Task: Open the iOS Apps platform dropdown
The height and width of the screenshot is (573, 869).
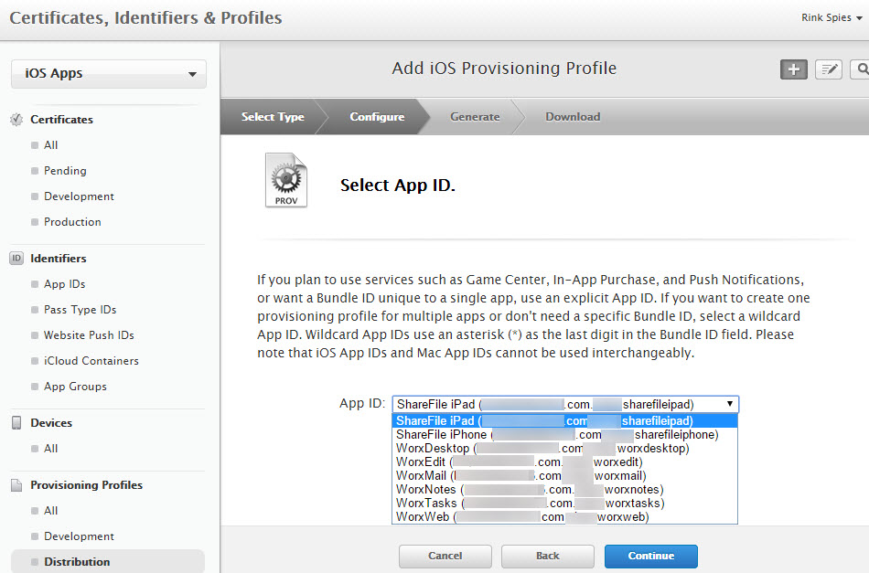Action: [x=109, y=74]
